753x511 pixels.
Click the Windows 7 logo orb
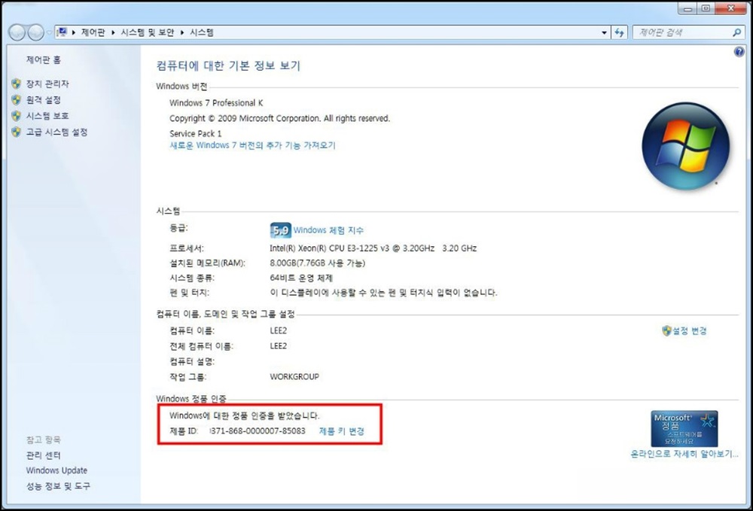[686, 146]
